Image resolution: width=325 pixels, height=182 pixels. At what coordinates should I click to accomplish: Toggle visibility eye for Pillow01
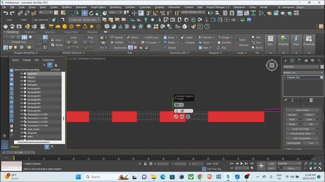tap(21, 77)
